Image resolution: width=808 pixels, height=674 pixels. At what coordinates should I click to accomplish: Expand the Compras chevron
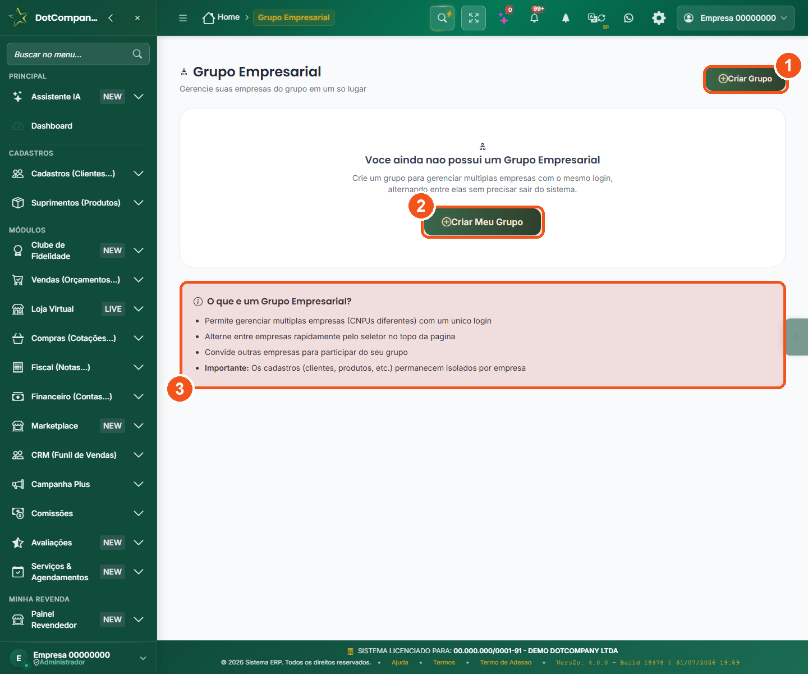[x=139, y=338]
